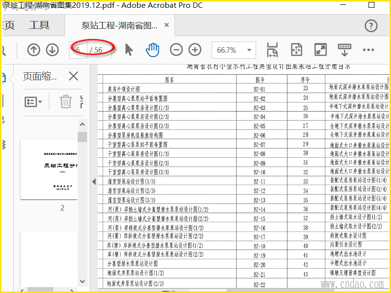391x293 pixels.
Task: Select page 2 thumbnail
Action: [x=49, y=169]
